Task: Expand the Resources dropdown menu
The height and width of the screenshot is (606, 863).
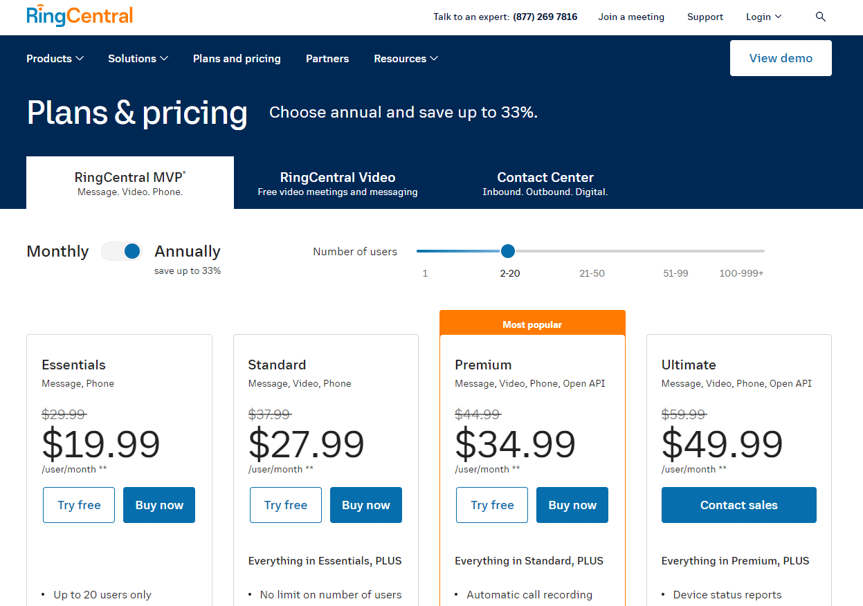Action: pyautogui.click(x=406, y=59)
